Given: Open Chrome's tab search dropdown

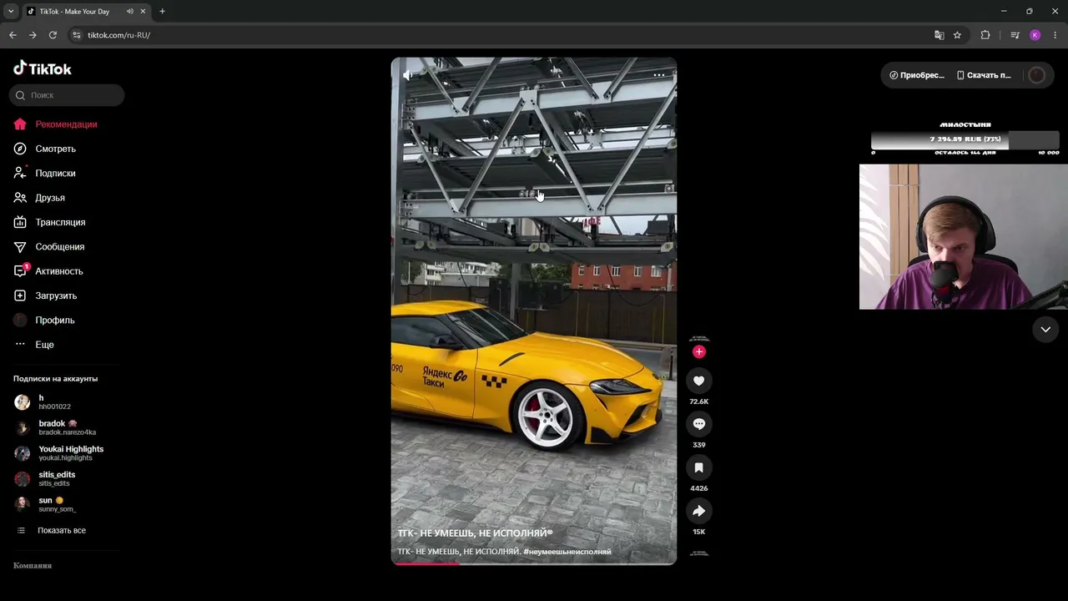Looking at the screenshot, I should click(11, 12).
